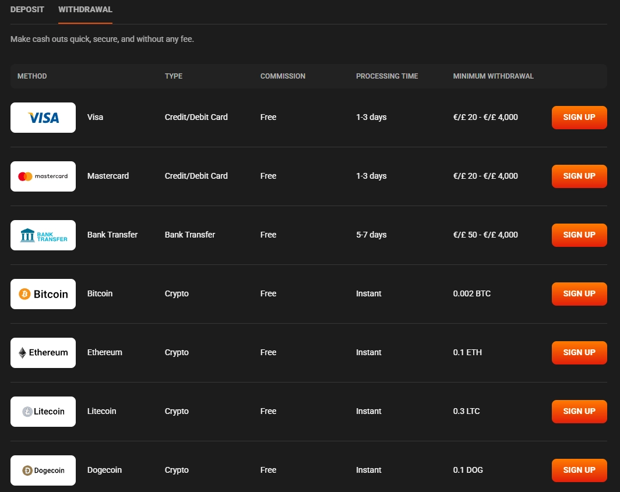The image size is (620, 492).
Task: Click Free commission in Visa row
Action: coord(268,118)
